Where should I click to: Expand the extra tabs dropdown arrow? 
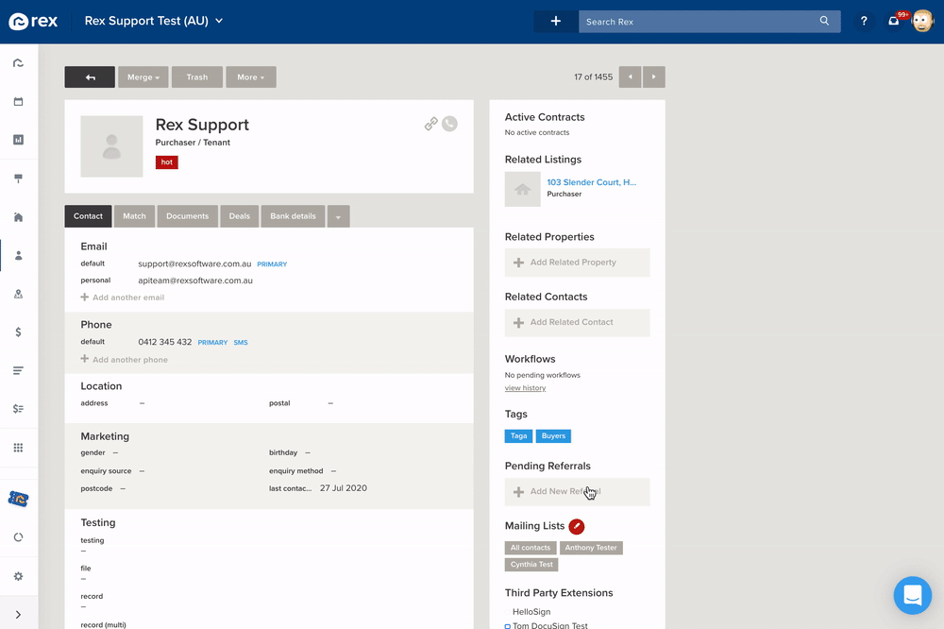coord(338,216)
